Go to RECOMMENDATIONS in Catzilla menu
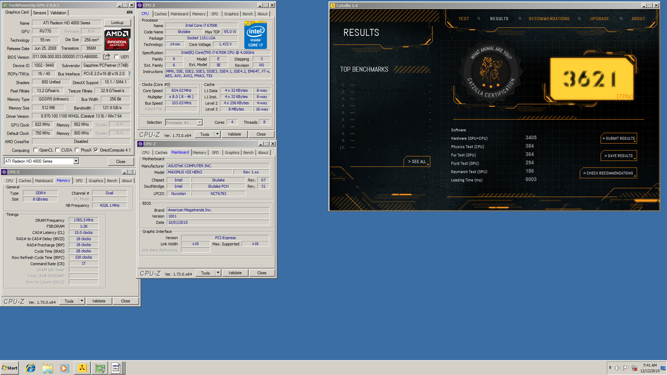 [x=549, y=19]
